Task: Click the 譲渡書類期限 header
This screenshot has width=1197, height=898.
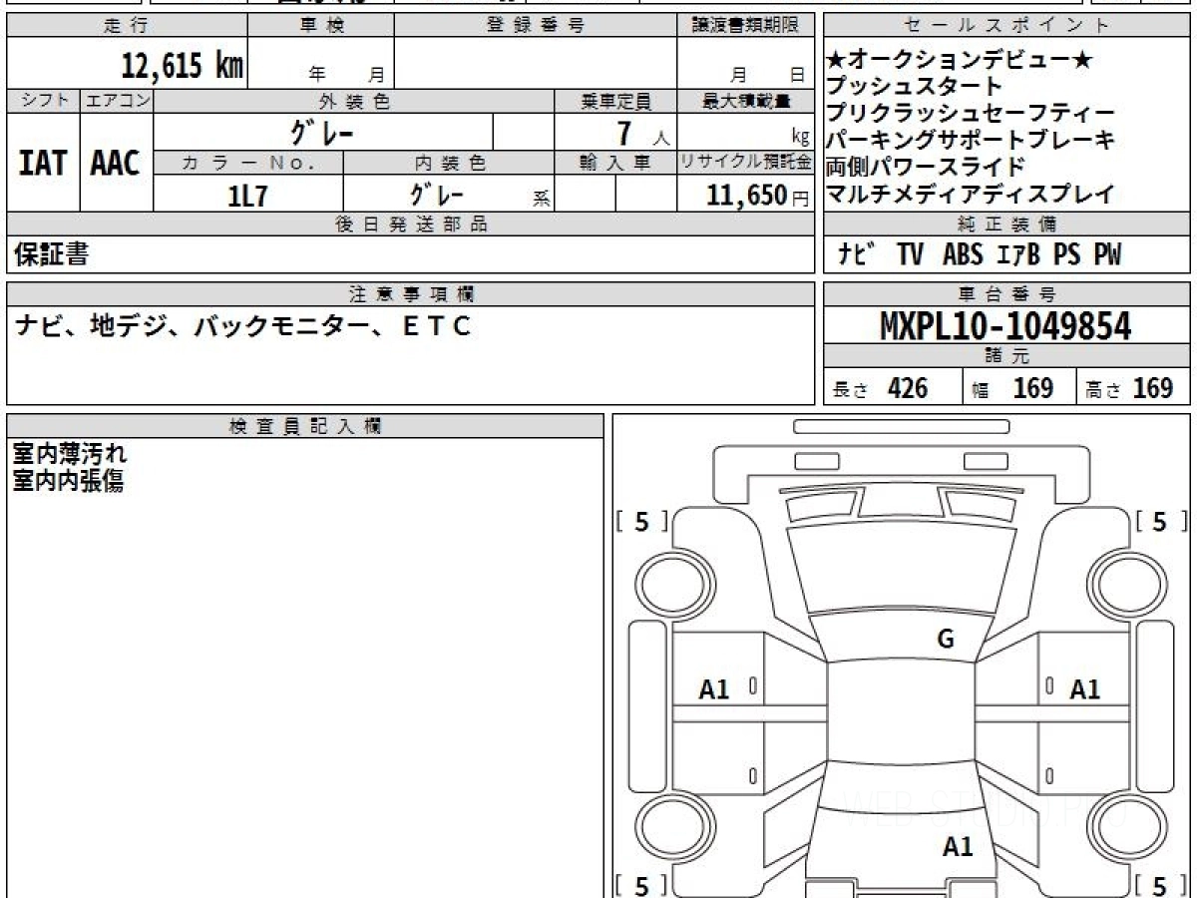Action: click(745, 26)
